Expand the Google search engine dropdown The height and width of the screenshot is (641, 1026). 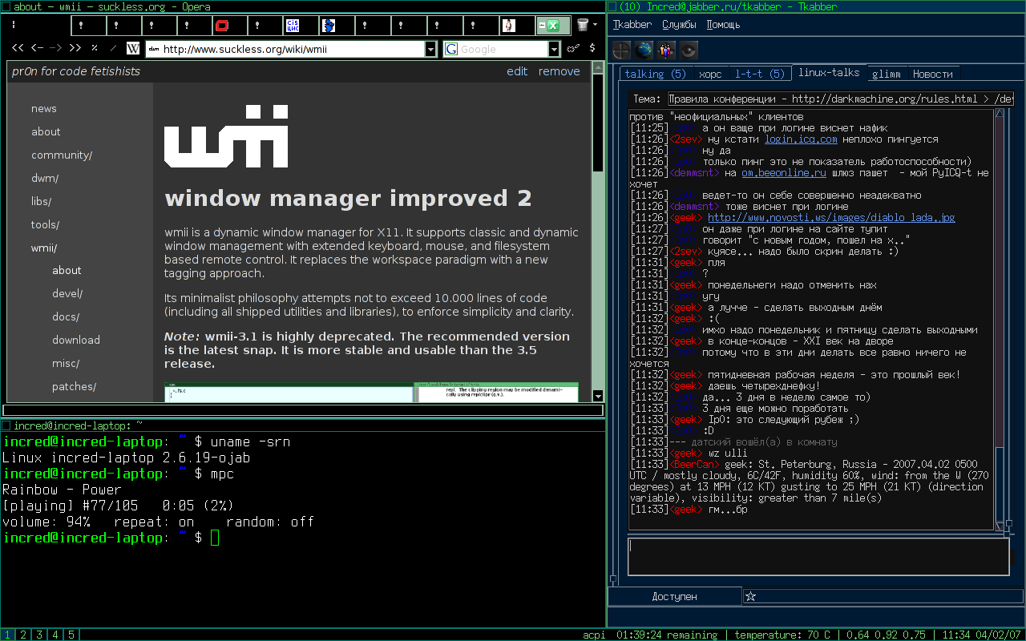[x=554, y=49]
